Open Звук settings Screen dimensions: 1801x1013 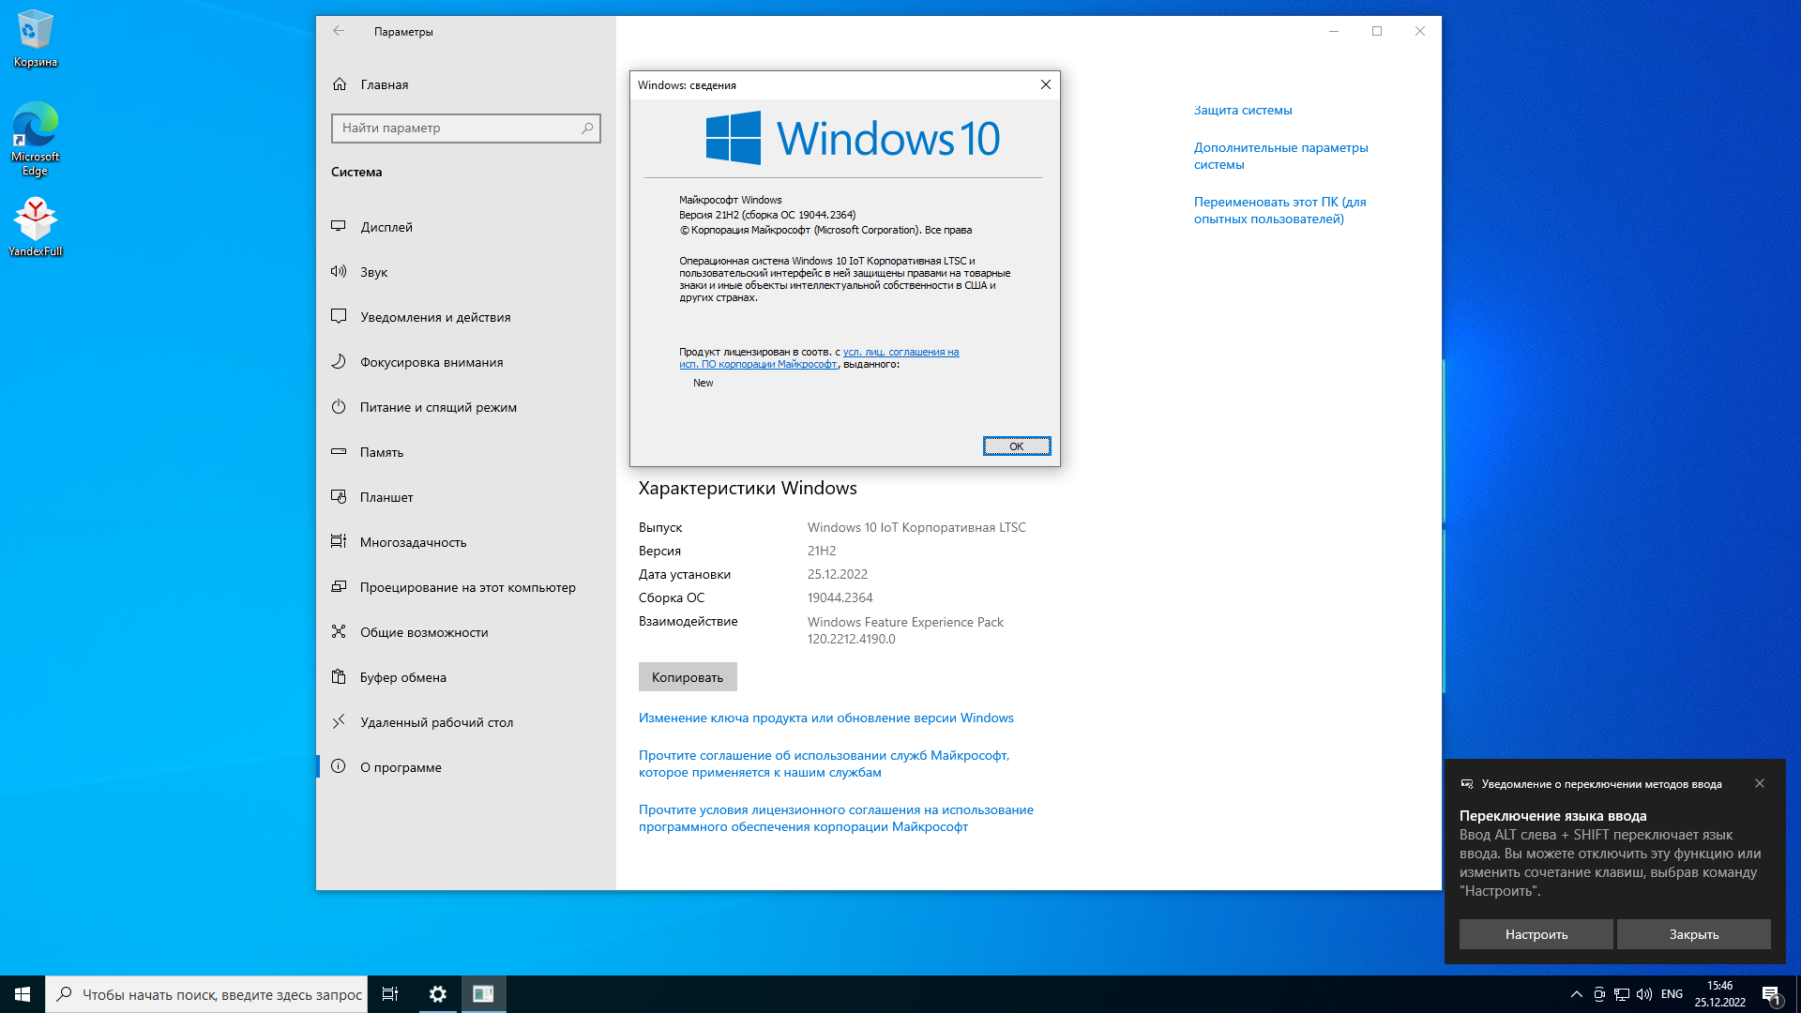click(x=373, y=272)
